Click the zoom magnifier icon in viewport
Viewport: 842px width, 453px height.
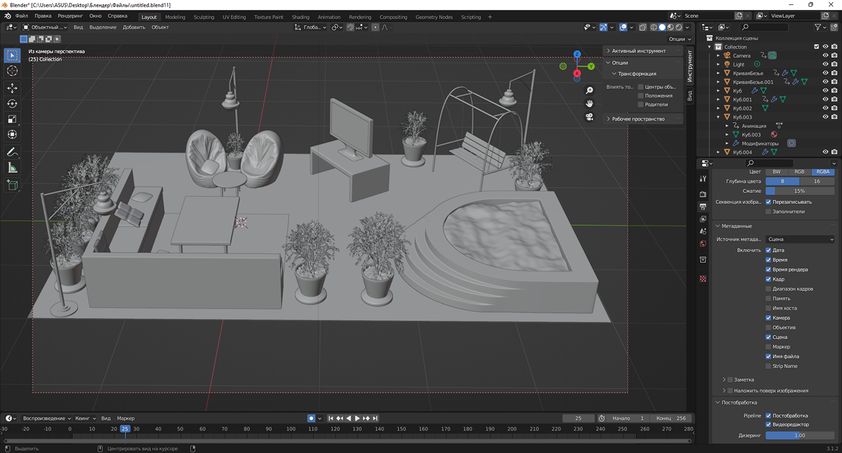[x=589, y=90]
